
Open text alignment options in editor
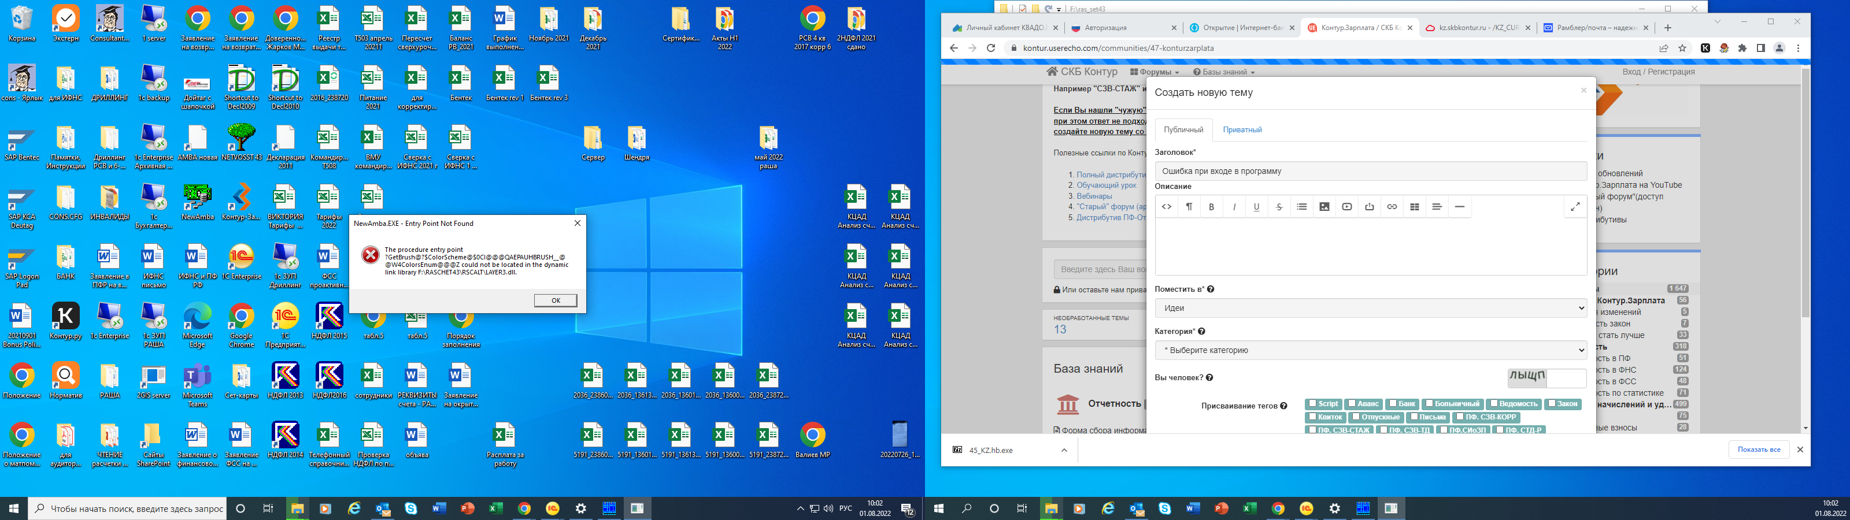click(x=1437, y=207)
